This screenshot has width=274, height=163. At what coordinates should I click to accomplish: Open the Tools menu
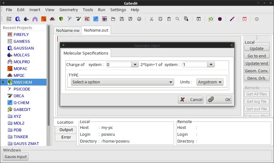tap(88, 10)
